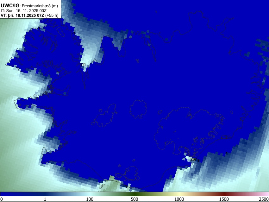Viewport: 269px width, 202px height.
Task: Click the '207' value label on the map
Action: click(x=193, y=159)
